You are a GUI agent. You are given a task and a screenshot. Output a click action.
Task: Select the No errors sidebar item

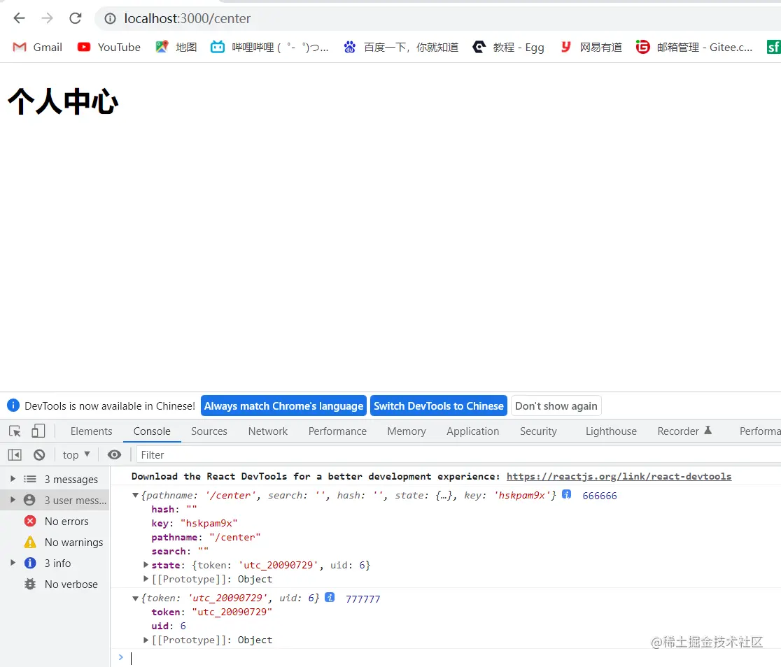click(55, 521)
